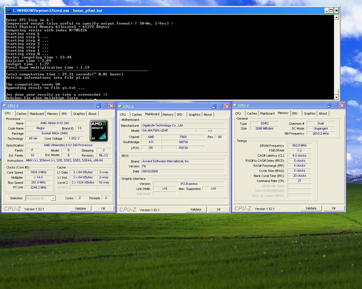
Task: Click the DRAM Frequency value 562.0 MHz
Action: pos(299,145)
